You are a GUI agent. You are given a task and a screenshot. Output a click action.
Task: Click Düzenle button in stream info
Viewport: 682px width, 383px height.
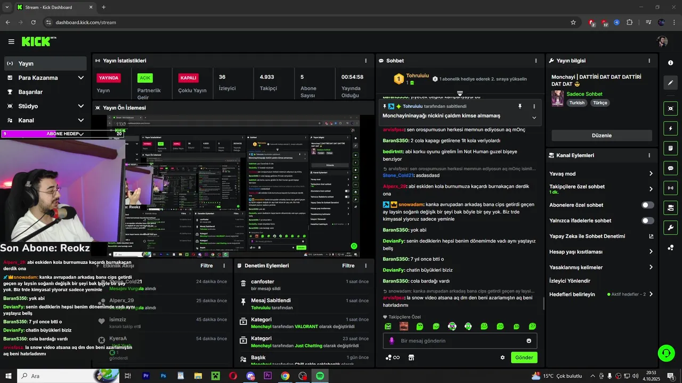coord(602,136)
